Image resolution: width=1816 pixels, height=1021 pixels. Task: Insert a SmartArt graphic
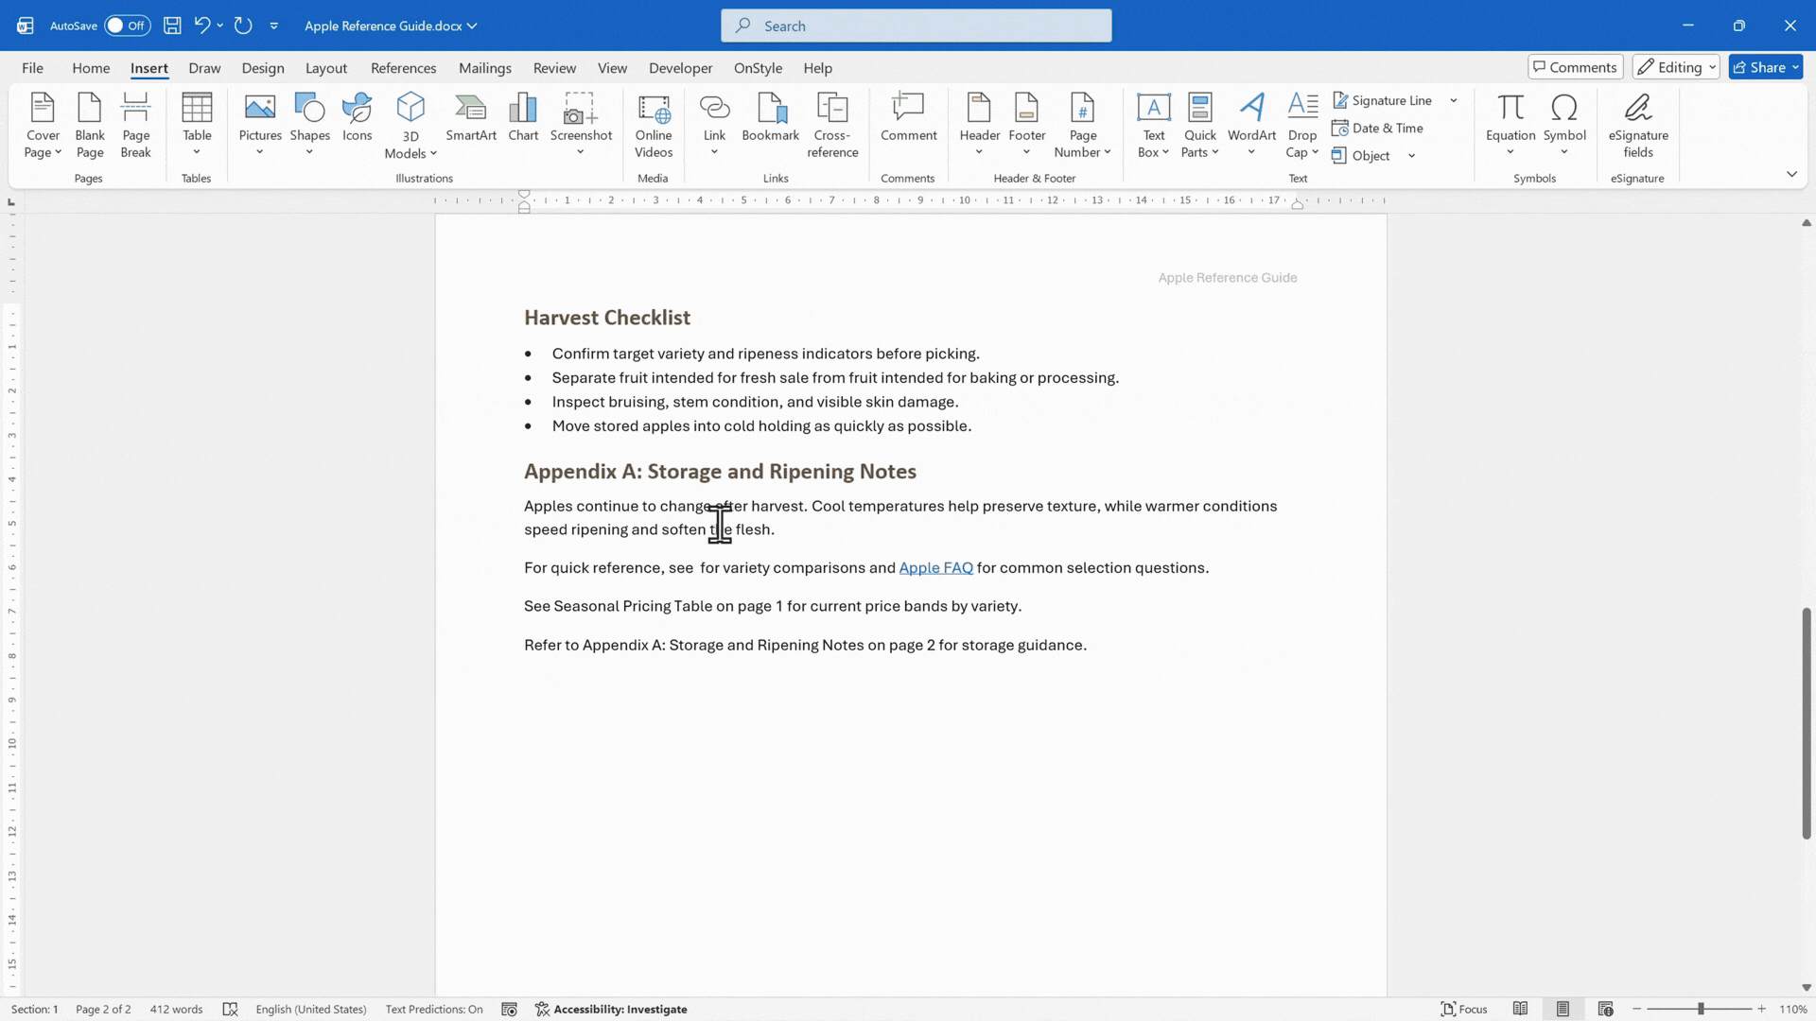tap(471, 118)
